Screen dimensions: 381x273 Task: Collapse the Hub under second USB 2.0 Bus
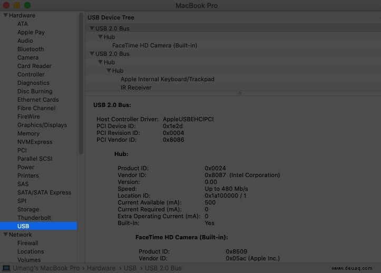tap(100, 62)
